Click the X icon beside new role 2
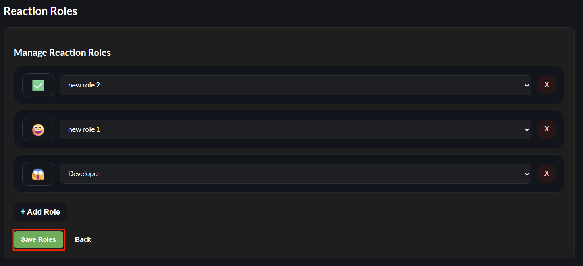583x266 pixels. pyautogui.click(x=547, y=85)
